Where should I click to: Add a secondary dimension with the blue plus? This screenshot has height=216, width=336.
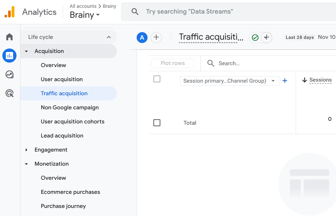[x=285, y=81]
